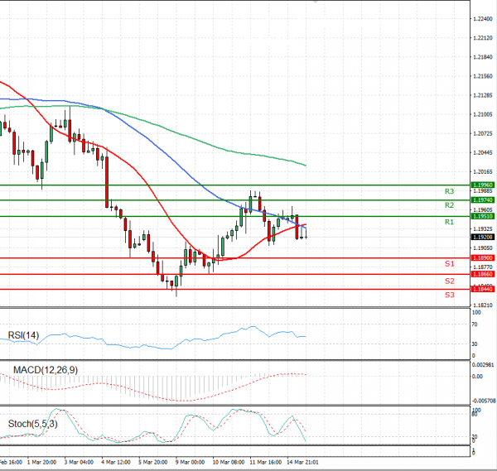Screen dimensions: 497x471
Task: Click the 1.19960 resistance price tag
Action: click(x=483, y=185)
